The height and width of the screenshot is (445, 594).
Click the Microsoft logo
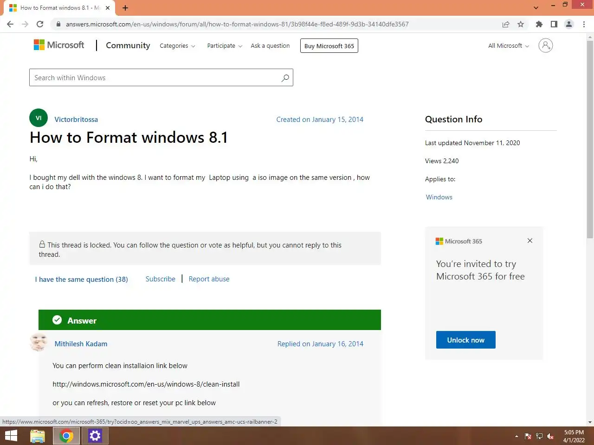coord(59,45)
